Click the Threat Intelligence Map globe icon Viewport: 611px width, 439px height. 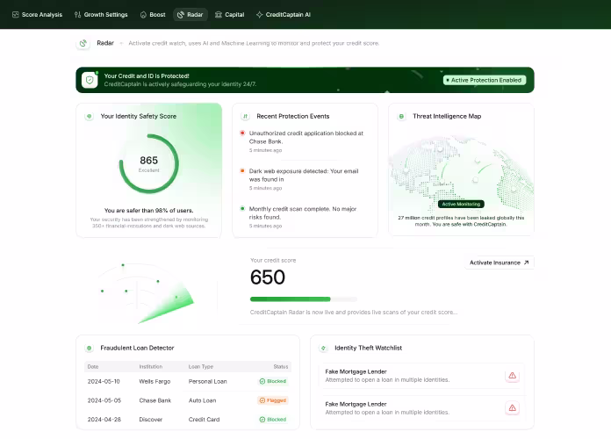click(x=401, y=116)
